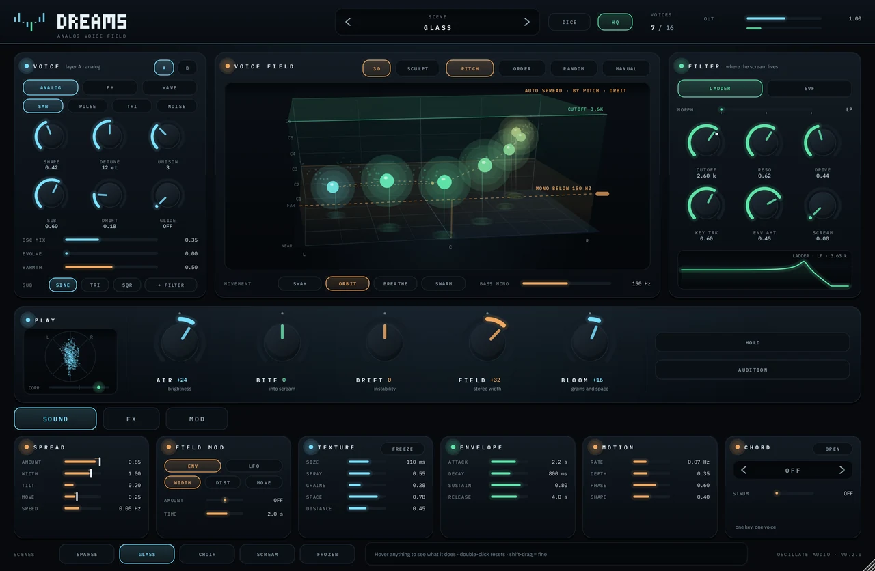The width and height of the screenshot is (875, 571).
Task: Adjust the Warmth slider
Action: (111, 267)
